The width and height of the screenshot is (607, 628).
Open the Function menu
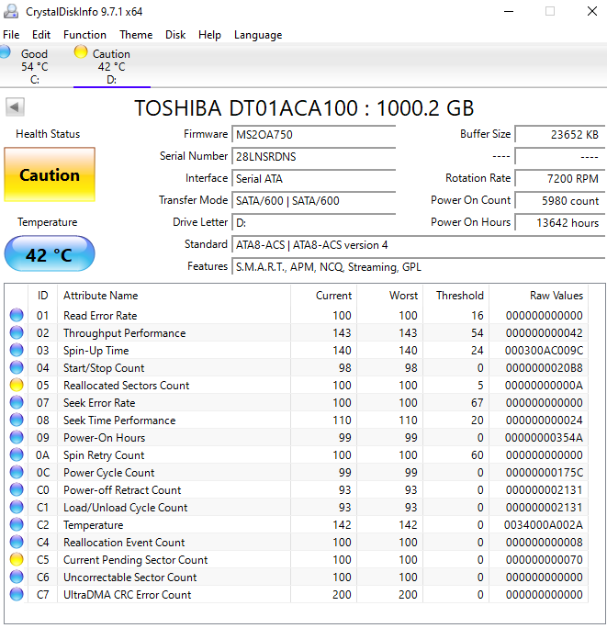(x=84, y=35)
